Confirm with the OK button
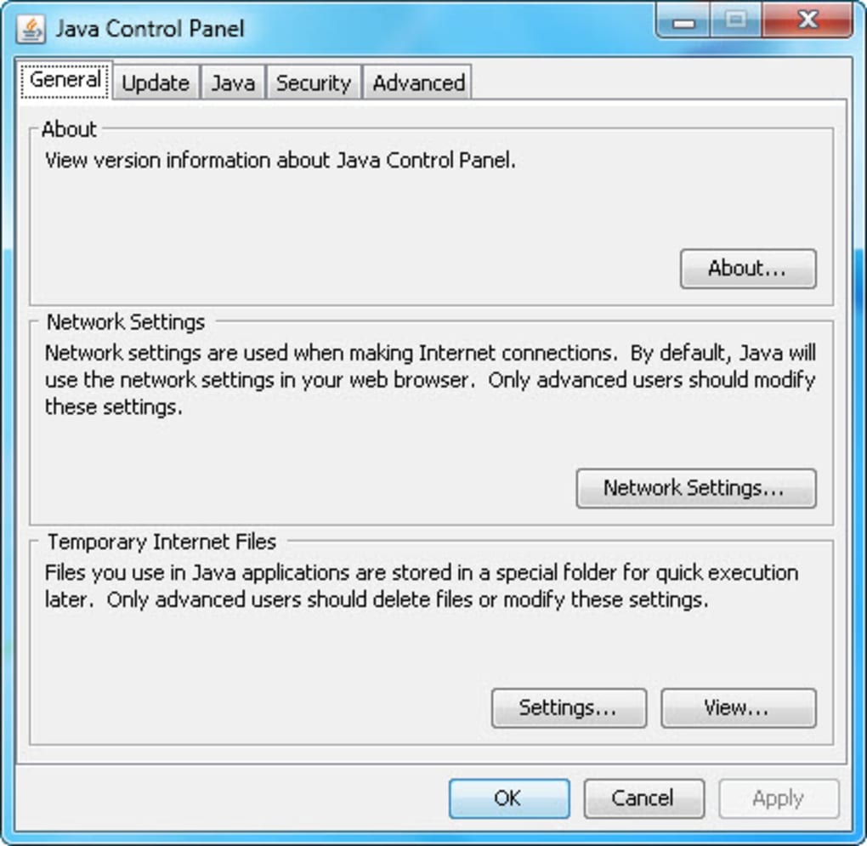The image size is (867, 846). 509,798
